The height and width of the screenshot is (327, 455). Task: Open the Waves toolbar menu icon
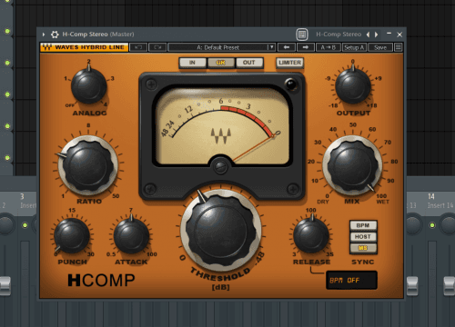tap(399, 47)
